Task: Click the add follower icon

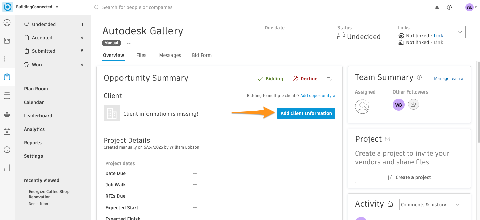Action: click(414, 105)
